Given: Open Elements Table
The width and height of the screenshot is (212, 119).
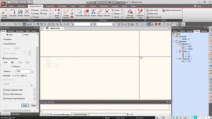Looking at the screenshot, I should [x=140, y=14].
